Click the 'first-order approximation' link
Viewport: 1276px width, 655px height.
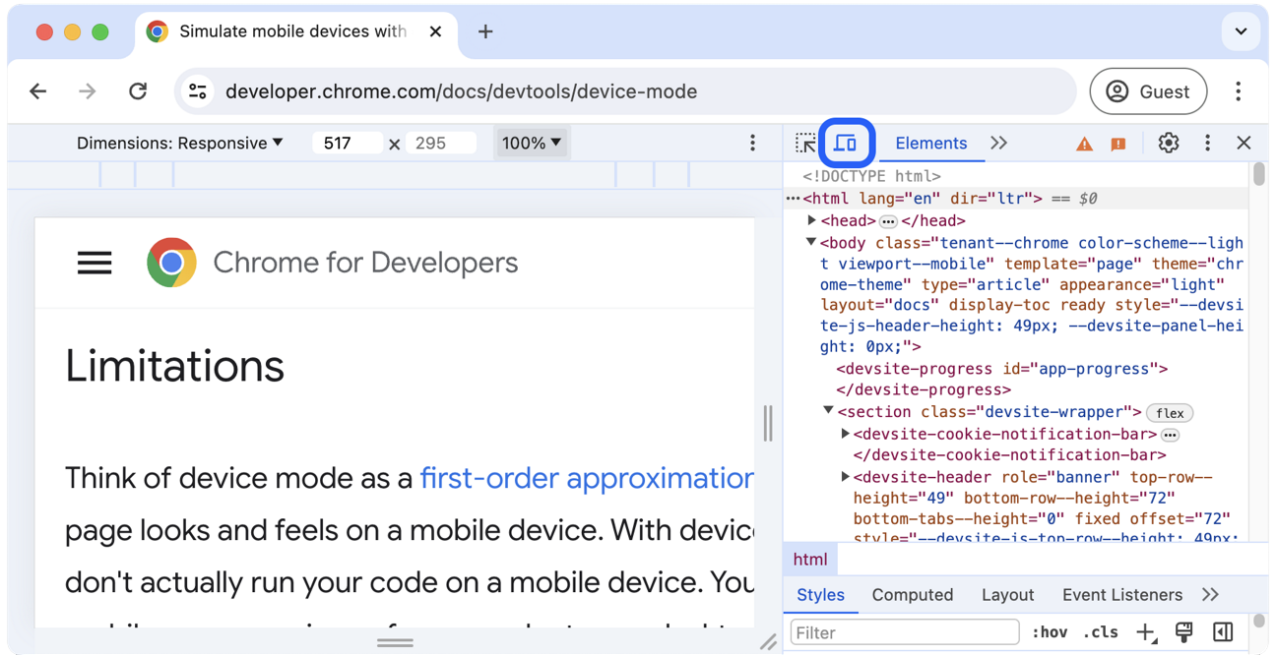point(586,478)
